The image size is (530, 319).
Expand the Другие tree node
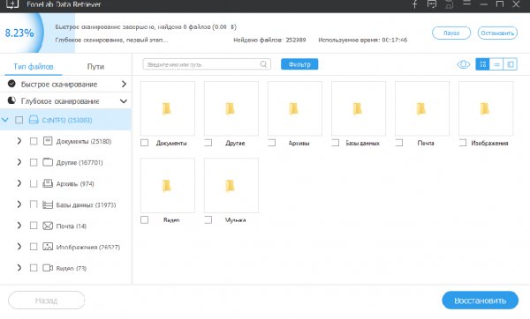pyautogui.click(x=19, y=162)
